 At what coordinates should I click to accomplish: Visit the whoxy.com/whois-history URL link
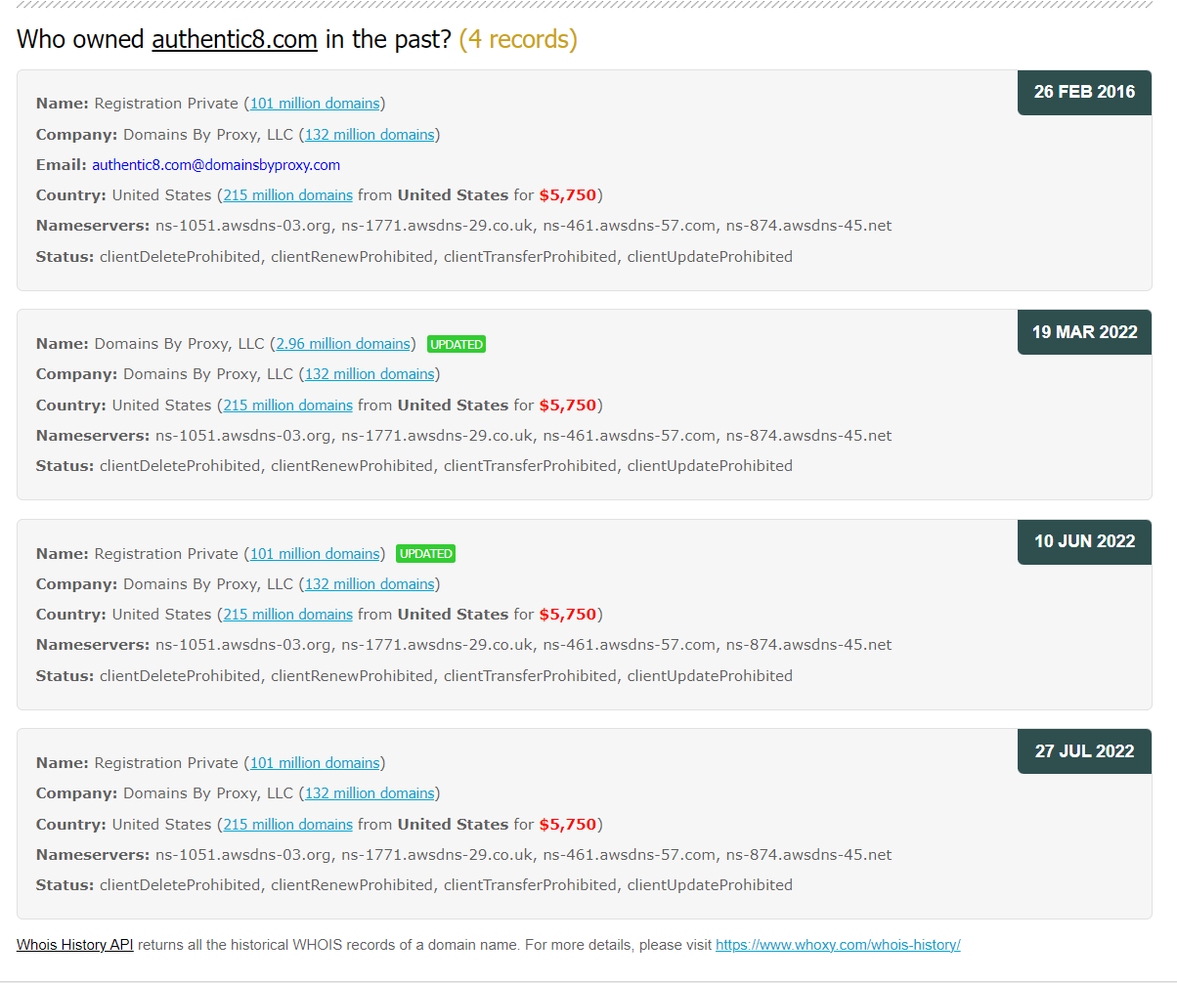(838, 945)
